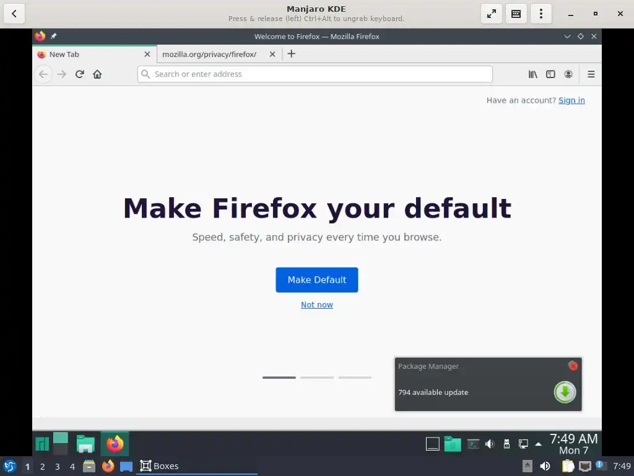Click the browser forward arrow
Image resolution: width=634 pixels, height=476 pixels.
[61, 74]
